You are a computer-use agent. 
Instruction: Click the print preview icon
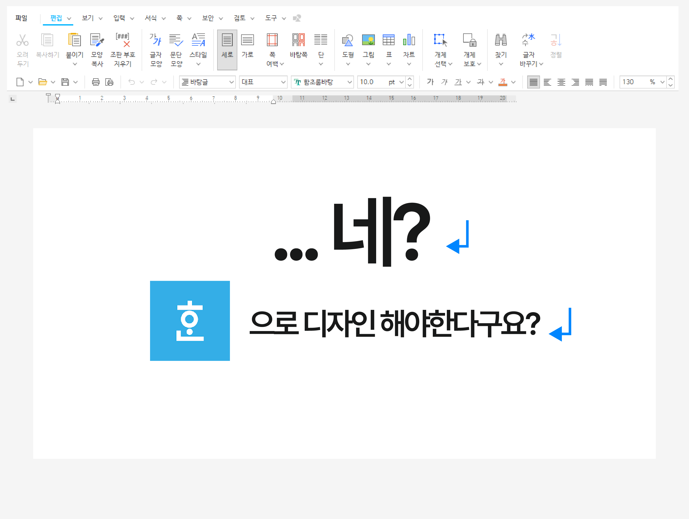tap(109, 82)
